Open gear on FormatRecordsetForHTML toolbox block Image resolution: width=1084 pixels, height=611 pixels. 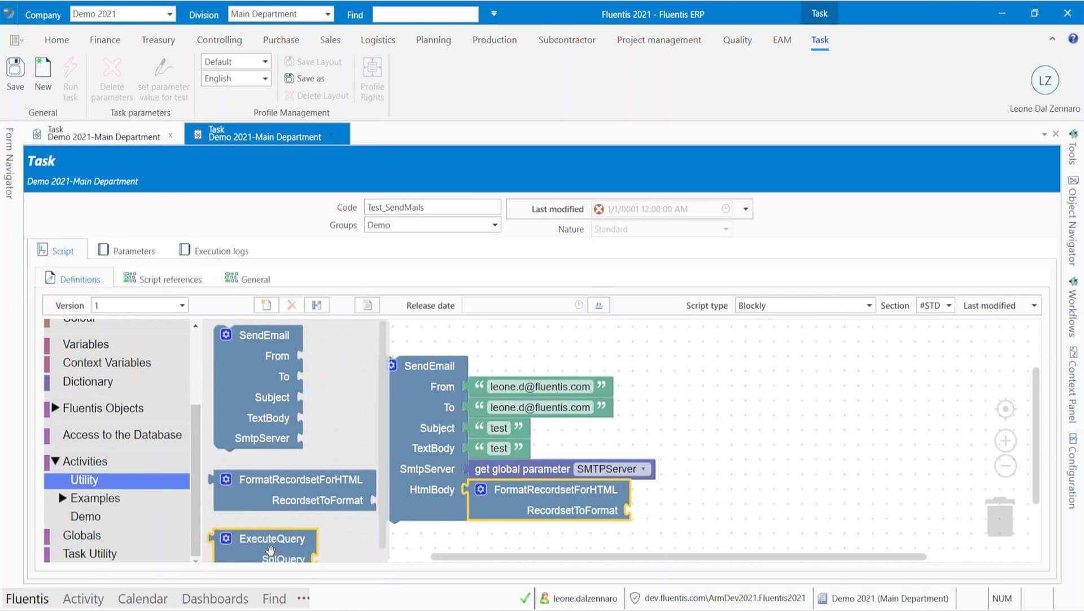pyautogui.click(x=226, y=479)
